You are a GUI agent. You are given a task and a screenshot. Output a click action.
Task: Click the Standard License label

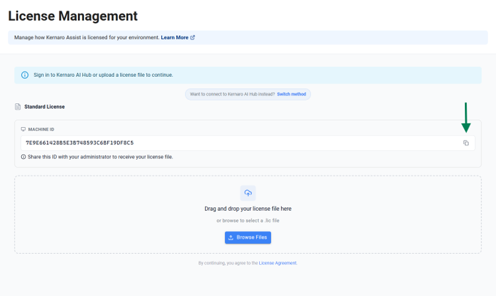[x=44, y=107]
